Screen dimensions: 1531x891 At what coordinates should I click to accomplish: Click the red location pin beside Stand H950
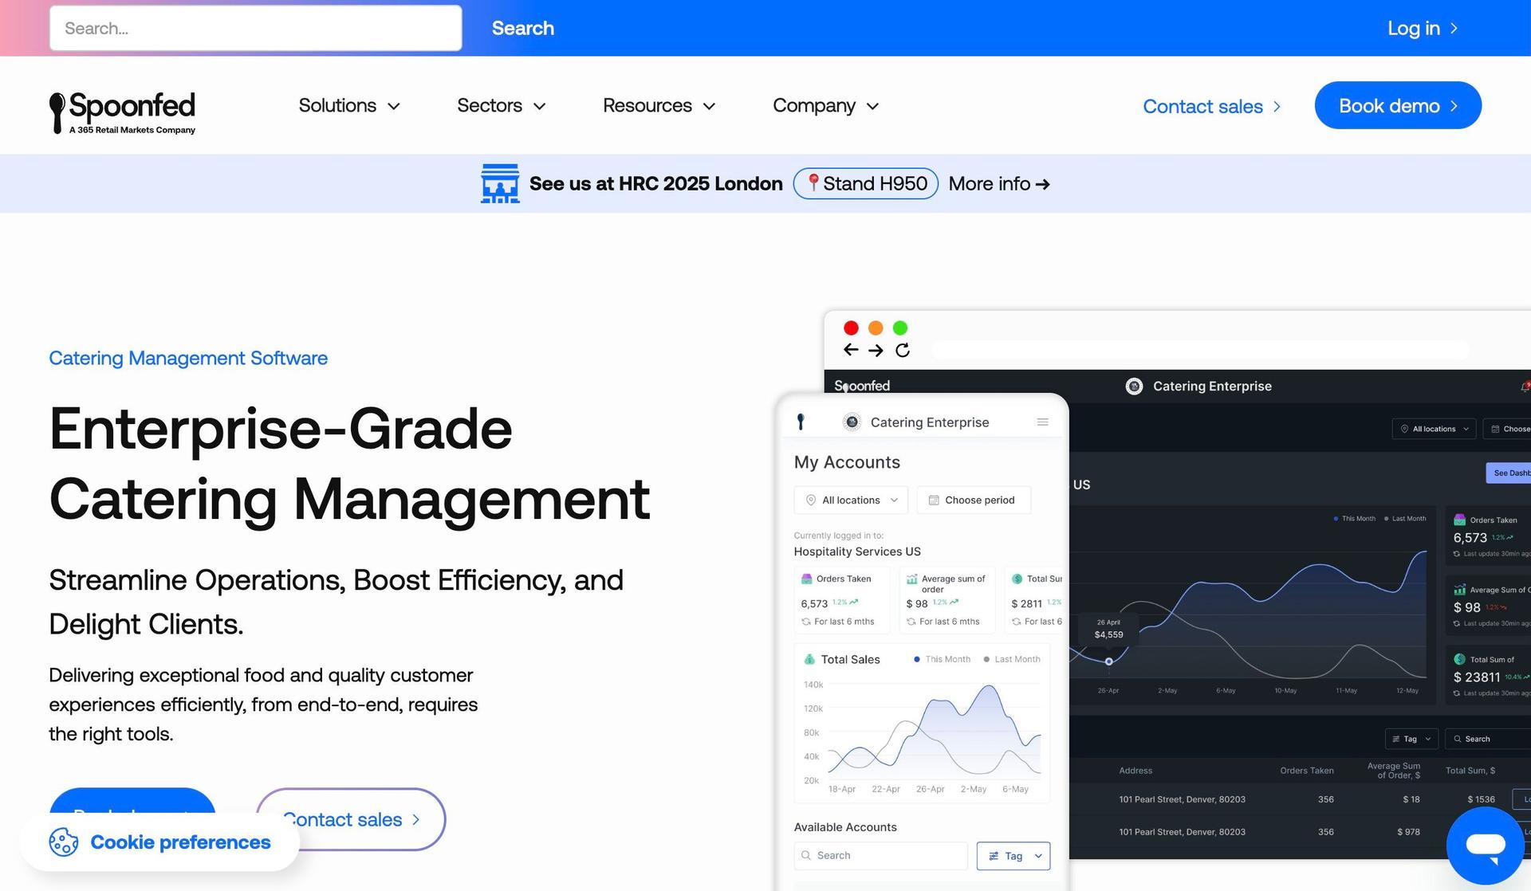click(x=813, y=183)
